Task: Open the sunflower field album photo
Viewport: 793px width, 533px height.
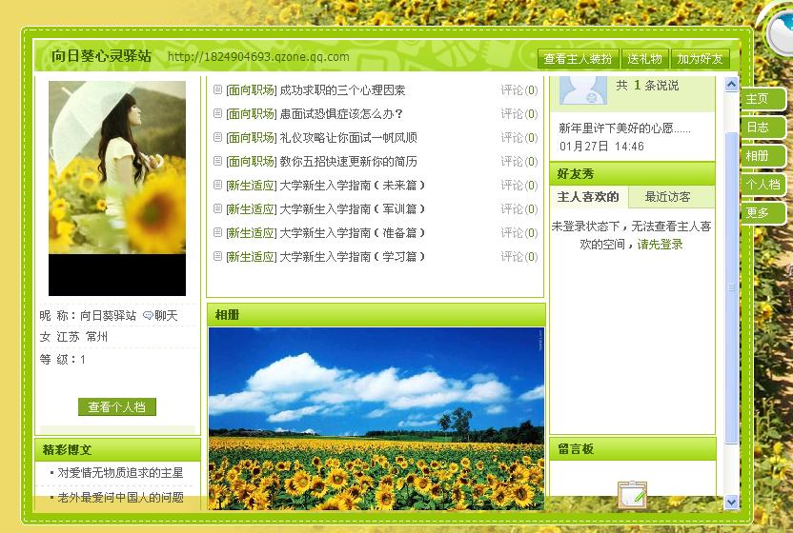Action: (376, 419)
